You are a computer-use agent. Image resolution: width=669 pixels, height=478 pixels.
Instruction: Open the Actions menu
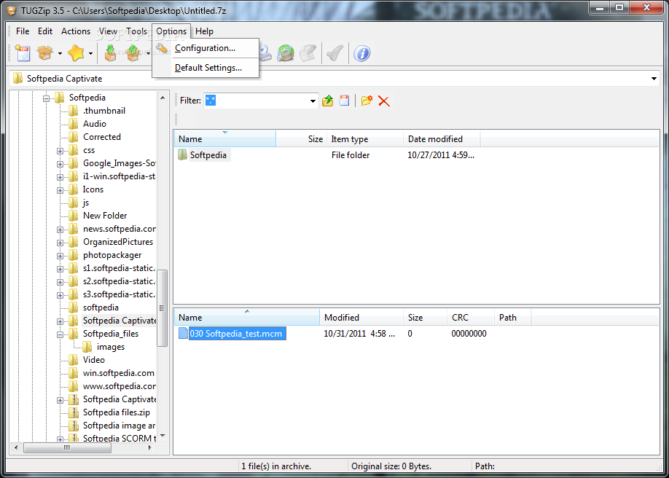pyautogui.click(x=76, y=31)
